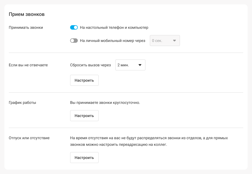Click 'Настроить' in the 'График работы' section
Viewport: 252px width, 174px height.
[x=84, y=116]
